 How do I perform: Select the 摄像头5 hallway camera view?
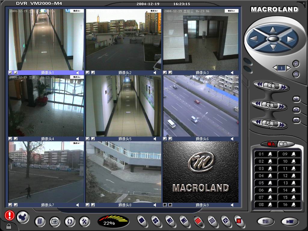pyautogui.click(x=123, y=106)
